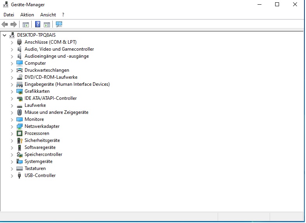Open the Aktion menu
This screenshot has height=223, width=306.
[27, 15]
